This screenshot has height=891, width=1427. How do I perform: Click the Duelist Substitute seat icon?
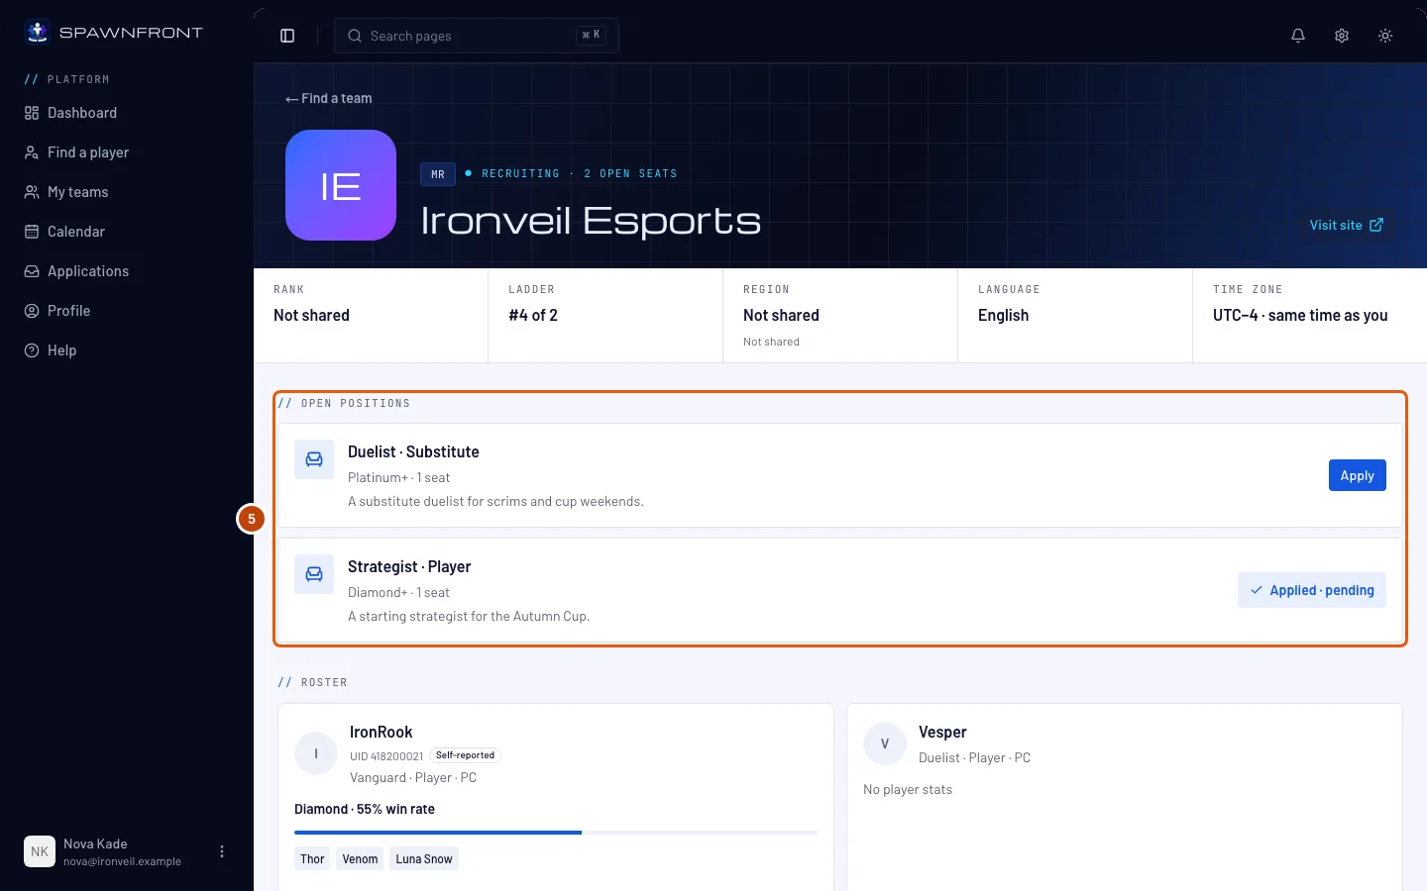pos(314,459)
